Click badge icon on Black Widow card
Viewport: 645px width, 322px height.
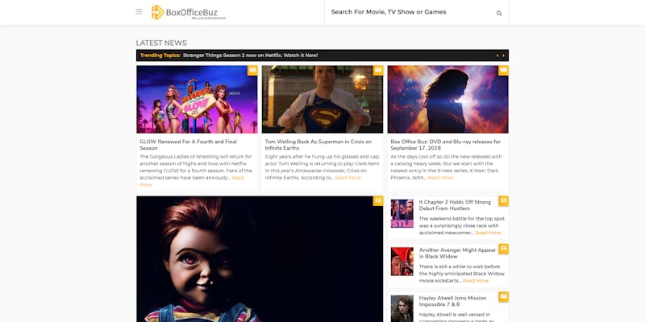point(503,249)
